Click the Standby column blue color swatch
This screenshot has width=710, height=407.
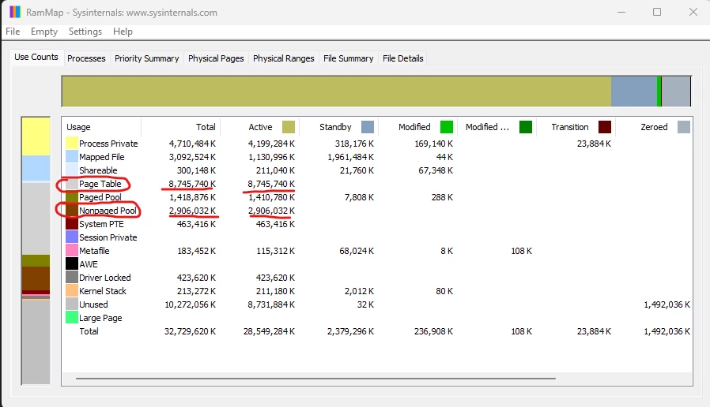click(x=368, y=127)
